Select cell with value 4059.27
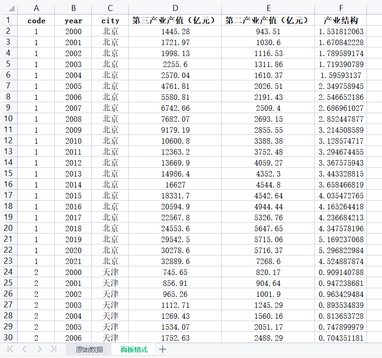The height and width of the screenshot is (358, 382). [x=268, y=162]
